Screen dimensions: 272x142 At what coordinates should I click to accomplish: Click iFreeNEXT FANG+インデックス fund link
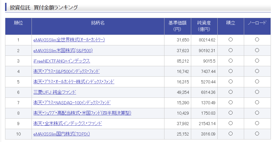(62, 61)
